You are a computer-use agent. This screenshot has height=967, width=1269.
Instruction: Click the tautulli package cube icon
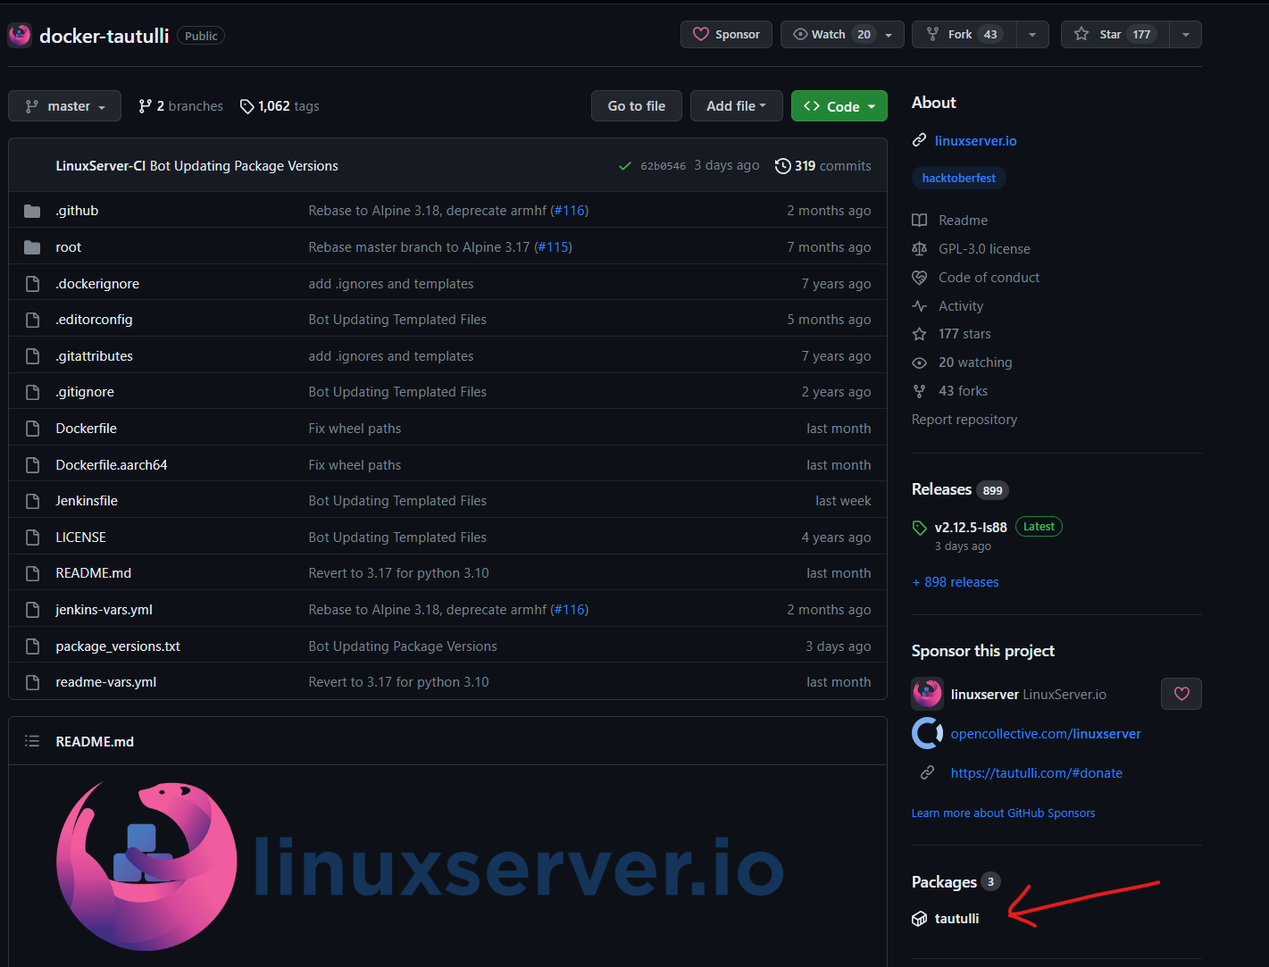pyautogui.click(x=919, y=919)
